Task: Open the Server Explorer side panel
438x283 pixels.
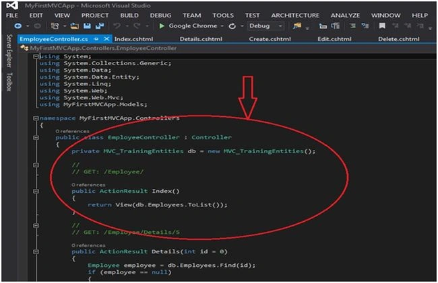Action: click(9, 51)
